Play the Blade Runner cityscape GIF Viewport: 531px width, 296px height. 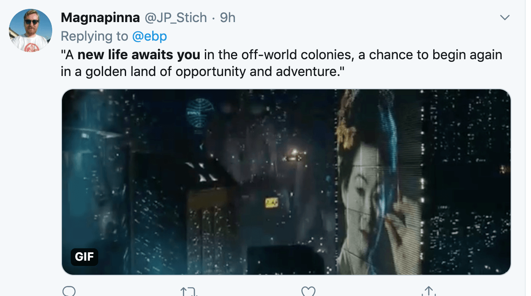click(286, 182)
